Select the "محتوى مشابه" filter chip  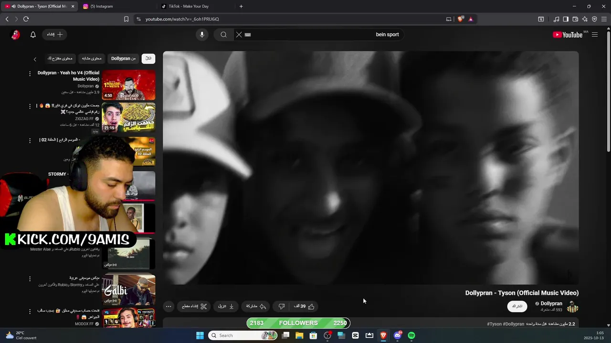92,59
